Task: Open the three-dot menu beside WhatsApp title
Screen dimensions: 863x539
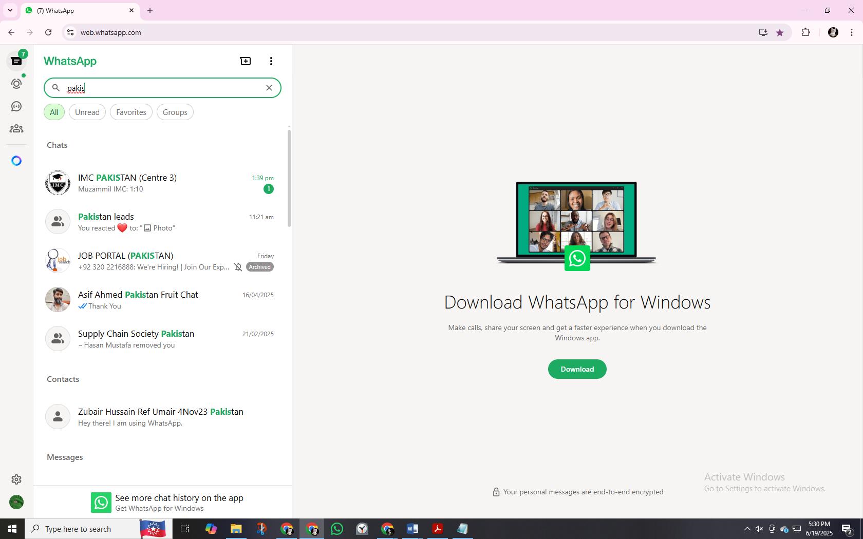Action: pyautogui.click(x=271, y=61)
